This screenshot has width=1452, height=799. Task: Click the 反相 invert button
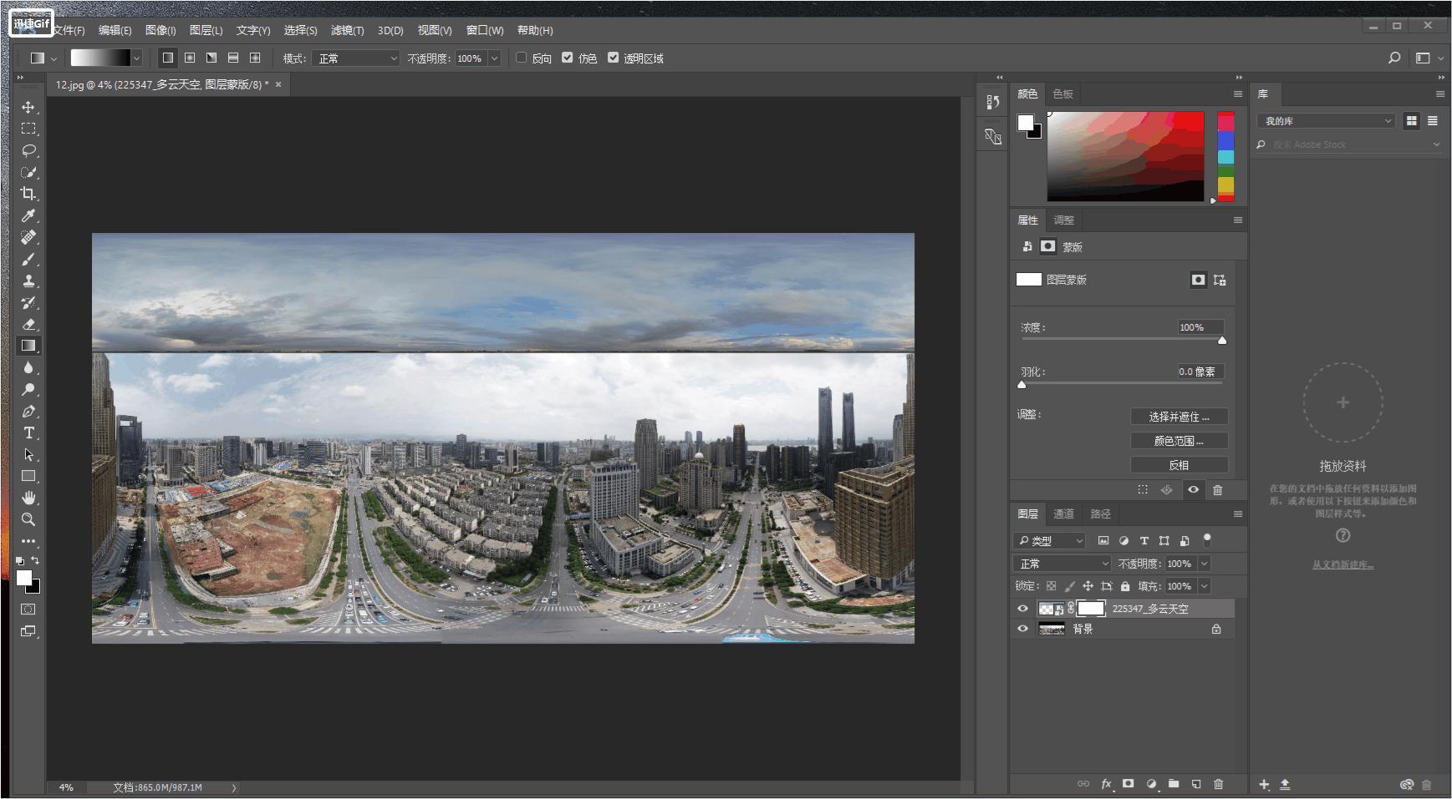(1179, 465)
